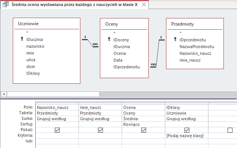Screen dimensions: 237x148
Task: Open the Suma cell Grupuj według under IDklasy
Action: pyautogui.click(x=187, y=119)
